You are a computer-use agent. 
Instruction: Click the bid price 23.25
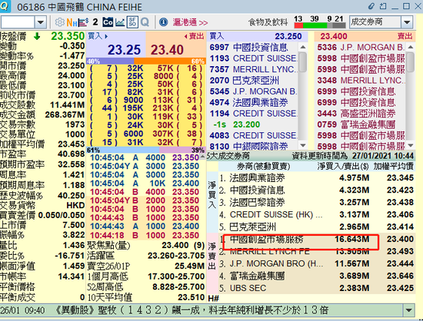(124, 50)
